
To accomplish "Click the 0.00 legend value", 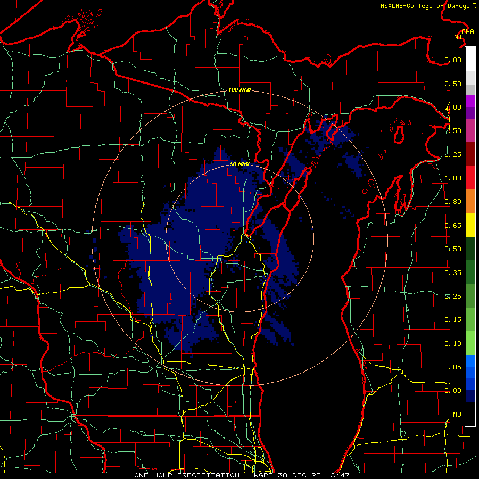I will pyautogui.click(x=453, y=391).
